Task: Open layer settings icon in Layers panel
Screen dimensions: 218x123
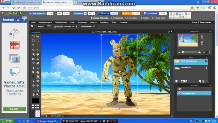Action: (x=176, y=81)
